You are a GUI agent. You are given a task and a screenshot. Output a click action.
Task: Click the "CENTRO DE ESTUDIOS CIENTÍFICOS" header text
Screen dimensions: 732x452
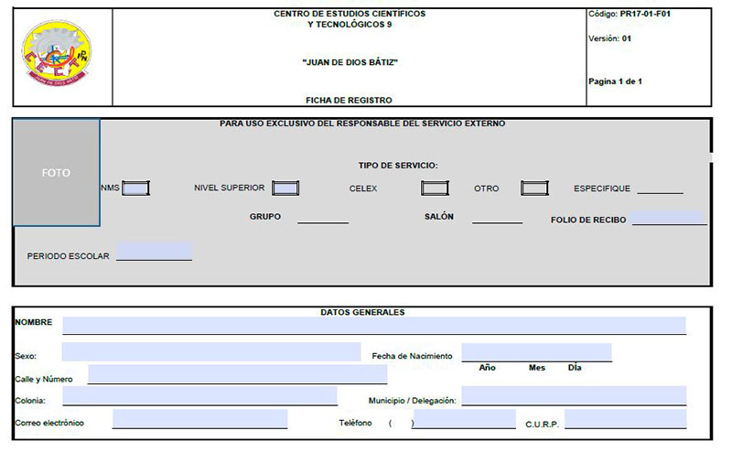(x=350, y=14)
